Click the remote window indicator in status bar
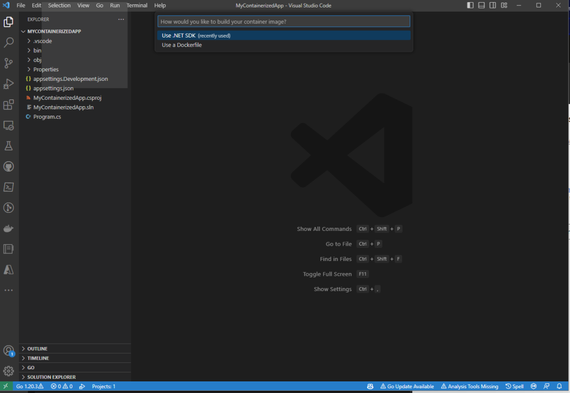 [x=6, y=387]
